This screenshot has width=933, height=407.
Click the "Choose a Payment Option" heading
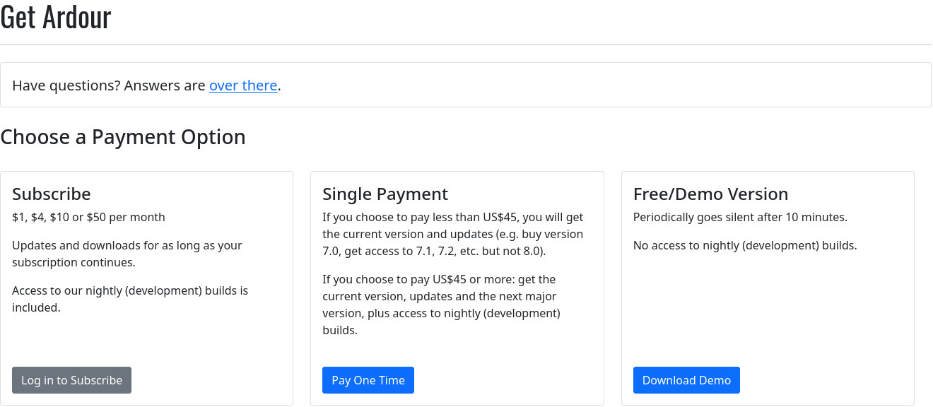[x=123, y=136]
